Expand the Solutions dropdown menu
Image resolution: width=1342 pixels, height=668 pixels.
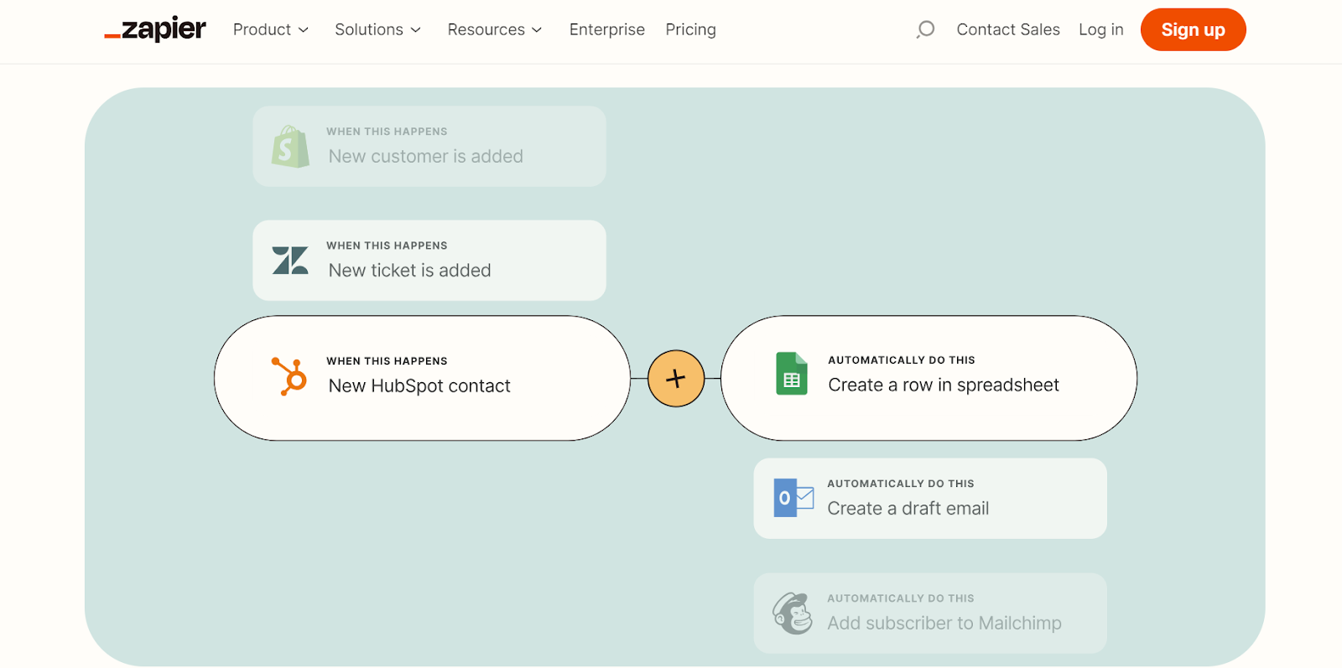pos(377,29)
